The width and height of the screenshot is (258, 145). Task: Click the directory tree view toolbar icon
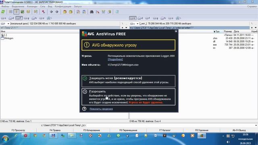tap(28, 12)
